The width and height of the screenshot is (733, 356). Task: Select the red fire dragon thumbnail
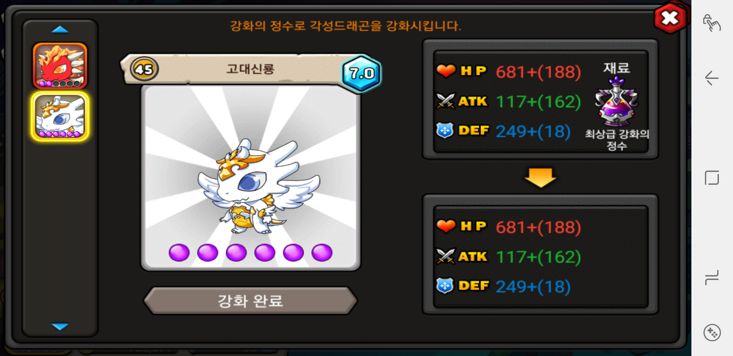pos(60,66)
